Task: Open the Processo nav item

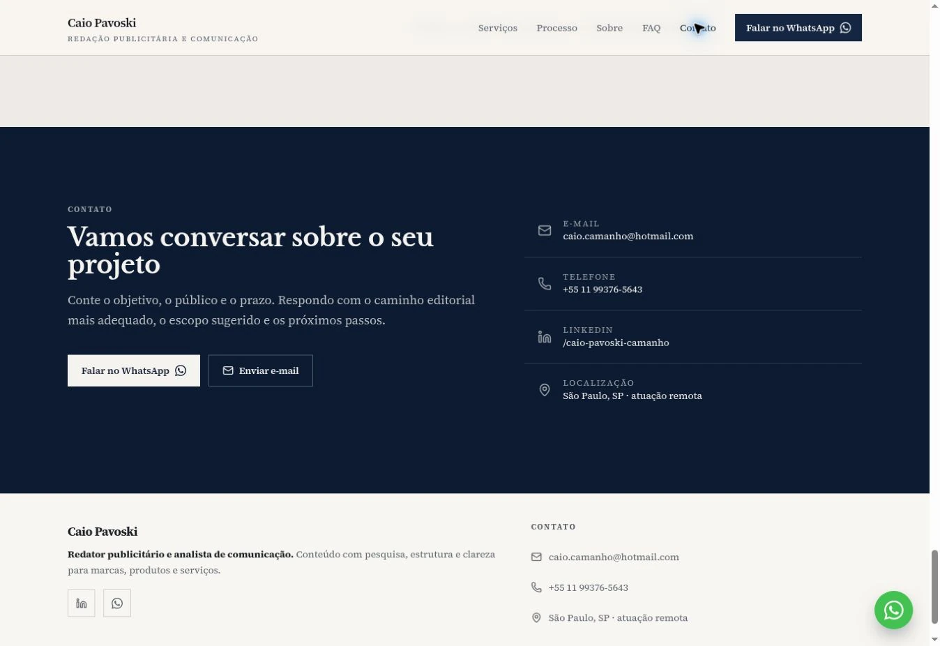Action: coord(557,28)
